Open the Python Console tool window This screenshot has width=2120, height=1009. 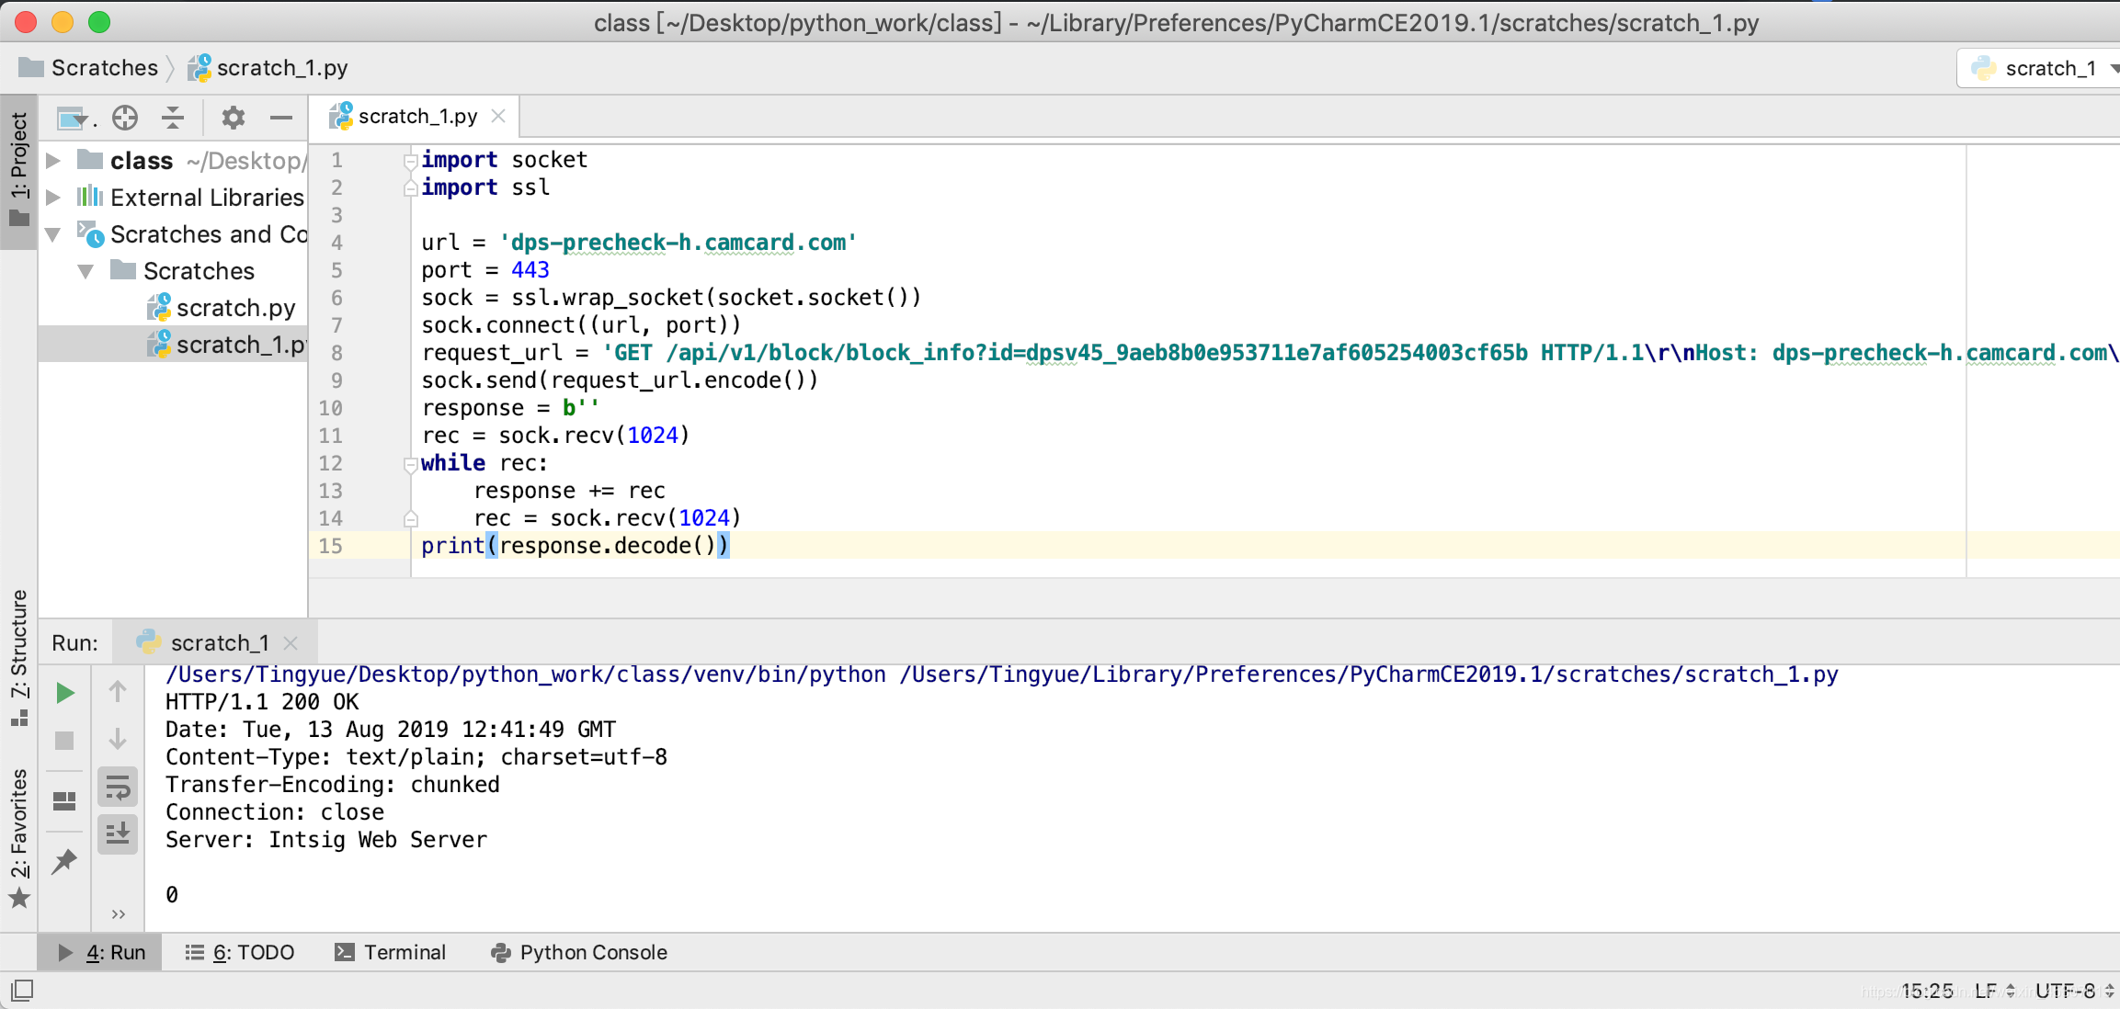tap(579, 953)
